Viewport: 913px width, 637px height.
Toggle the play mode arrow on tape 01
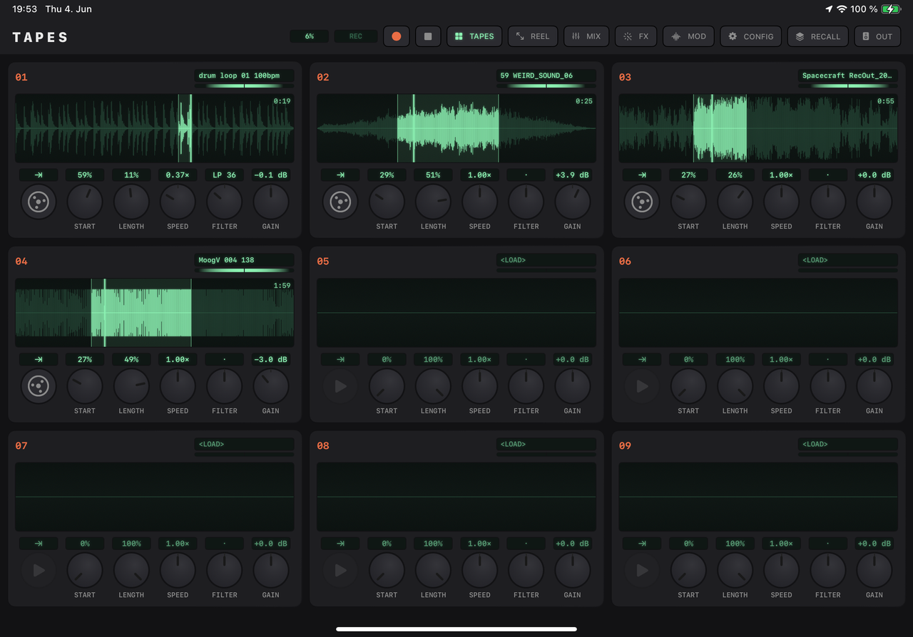pos(39,175)
